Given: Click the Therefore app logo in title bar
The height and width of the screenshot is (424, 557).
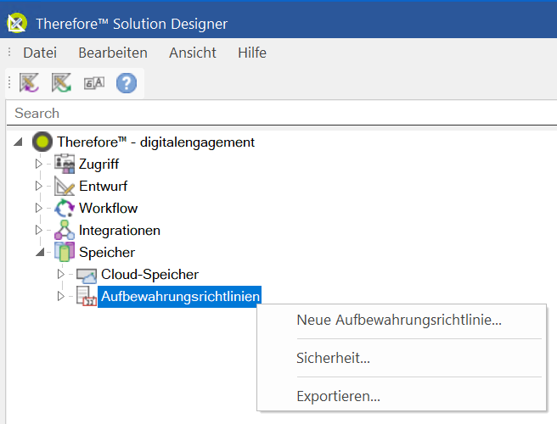Looking at the screenshot, I should click(x=16, y=23).
